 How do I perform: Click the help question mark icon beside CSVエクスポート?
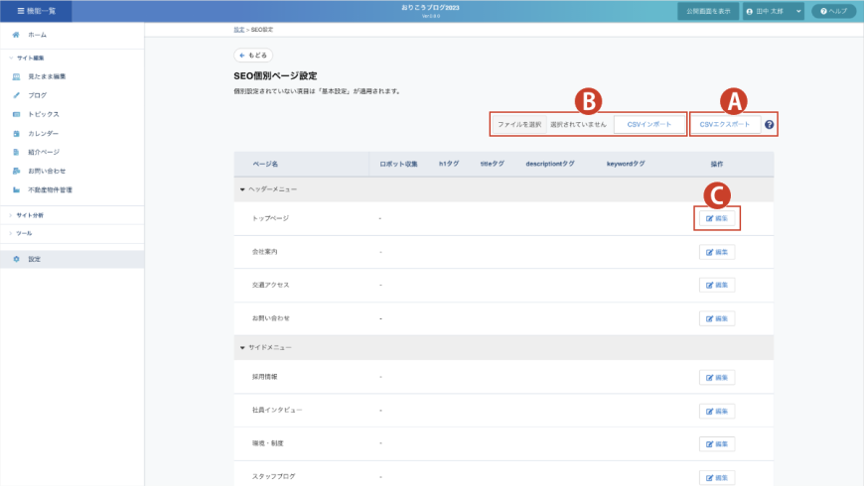click(x=769, y=125)
